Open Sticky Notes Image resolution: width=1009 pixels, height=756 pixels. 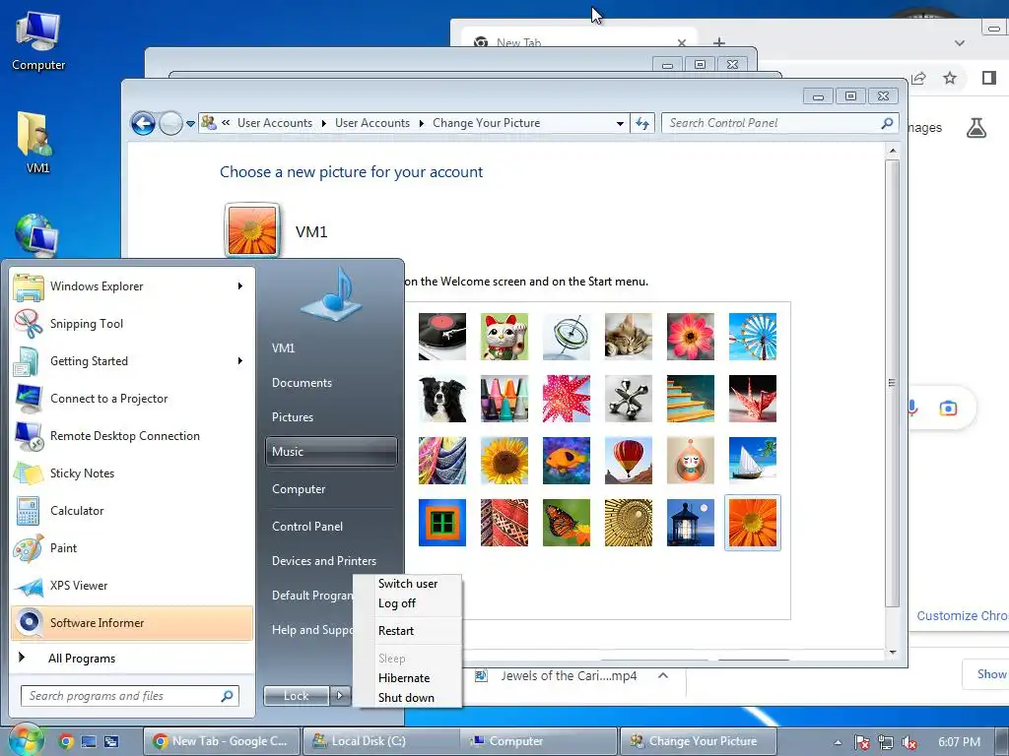[x=132, y=473]
